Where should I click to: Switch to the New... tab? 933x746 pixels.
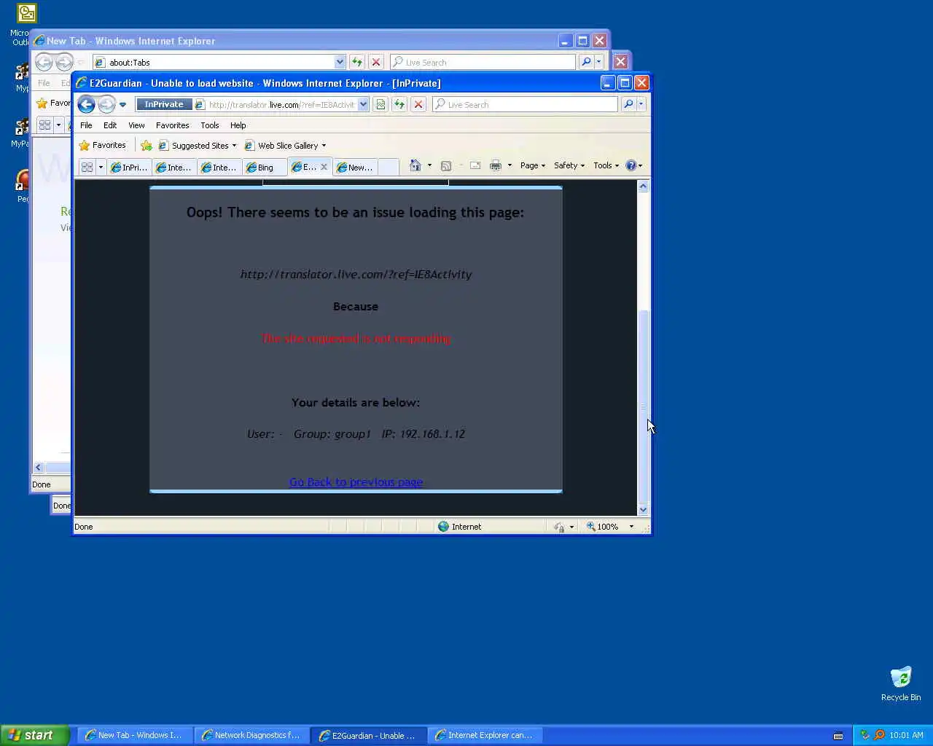355,167
